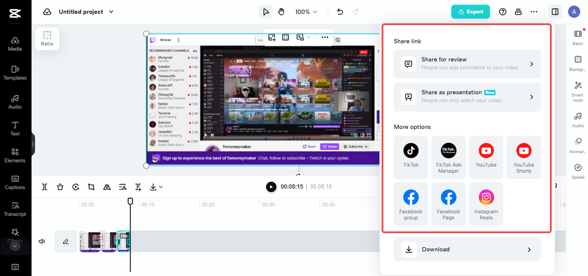
Task: Share to Facebook group
Action: (411, 204)
